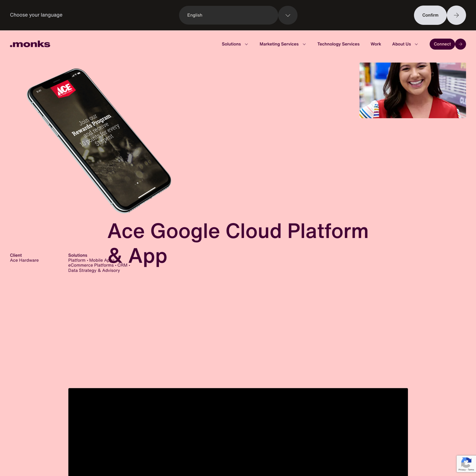Viewport: 476px width, 476px height.
Task: Go to the Work page
Action: pyautogui.click(x=376, y=44)
